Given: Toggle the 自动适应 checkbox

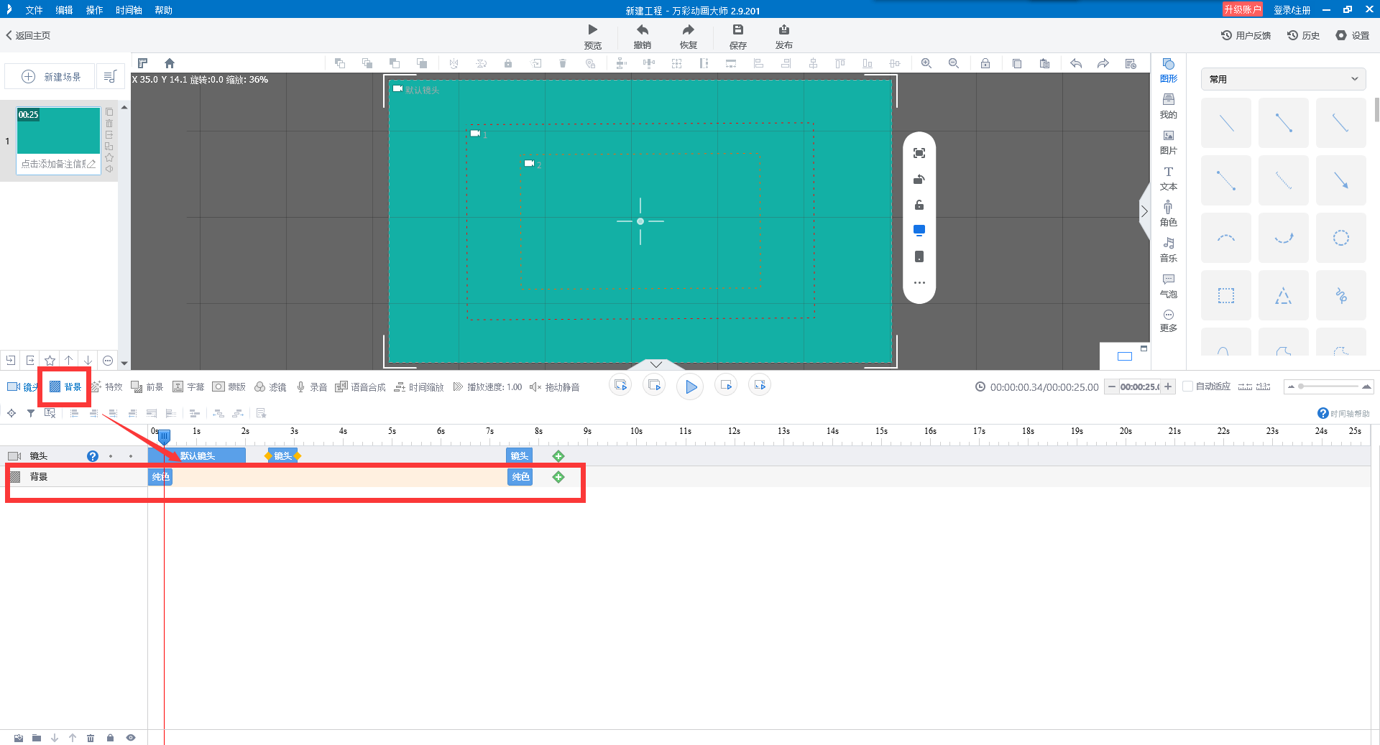Looking at the screenshot, I should point(1188,387).
